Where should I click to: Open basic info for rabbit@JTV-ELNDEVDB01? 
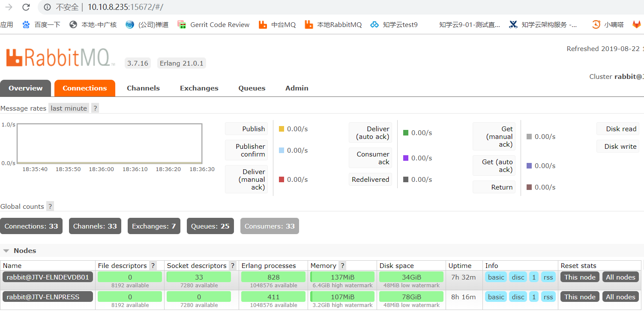coord(495,277)
